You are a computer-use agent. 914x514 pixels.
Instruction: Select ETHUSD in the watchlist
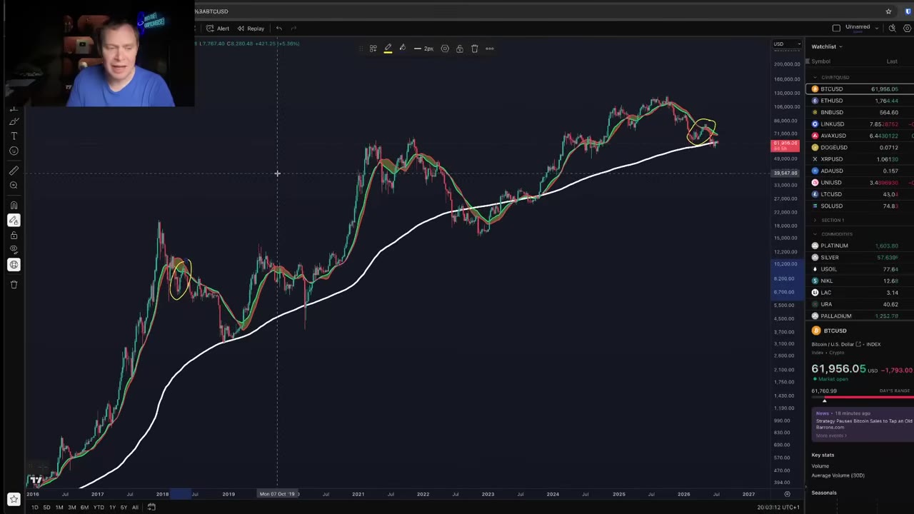point(860,101)
